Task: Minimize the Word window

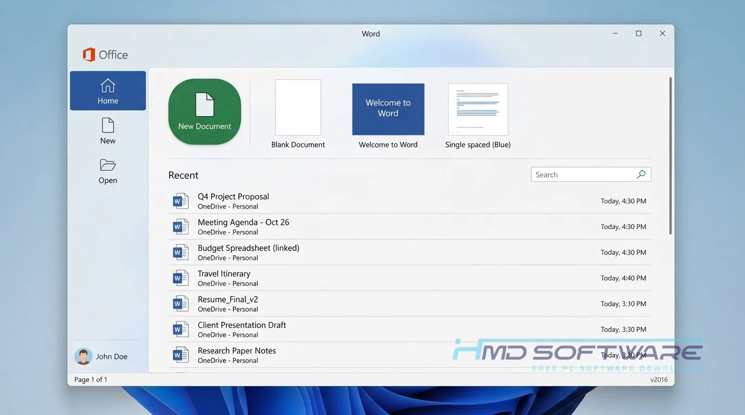Action: coord(615,34)
